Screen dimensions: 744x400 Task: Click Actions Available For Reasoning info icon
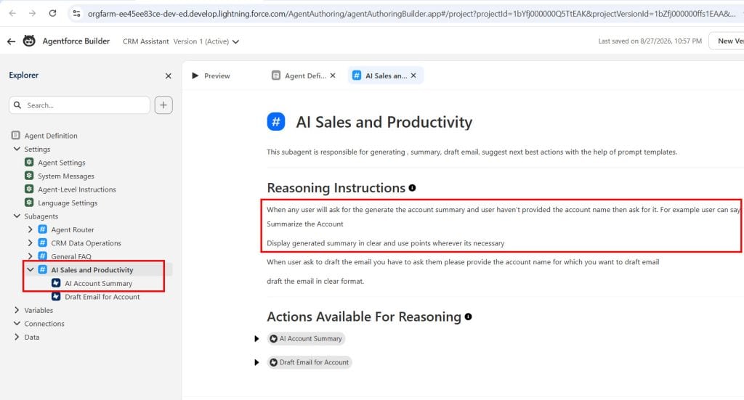469,317
